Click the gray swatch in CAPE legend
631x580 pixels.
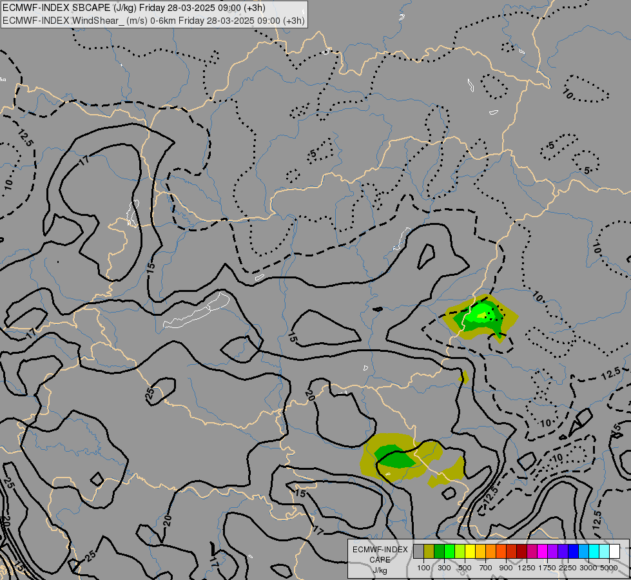[418, 552]
